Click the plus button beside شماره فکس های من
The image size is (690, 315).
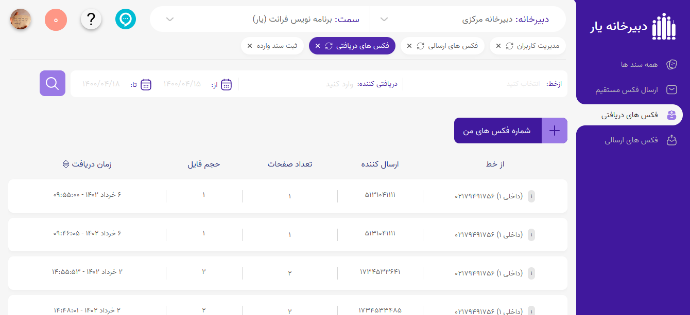tap(555, 131)
